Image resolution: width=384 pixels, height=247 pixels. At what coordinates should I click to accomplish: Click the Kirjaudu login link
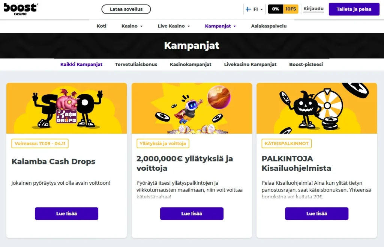pyautogui.click(x=313, y=9)
